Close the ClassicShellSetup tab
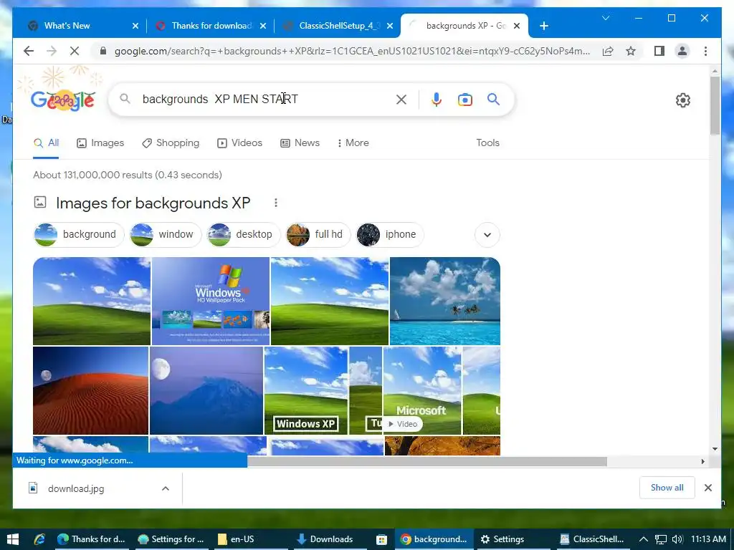734x550 pixels. point(391,26)
